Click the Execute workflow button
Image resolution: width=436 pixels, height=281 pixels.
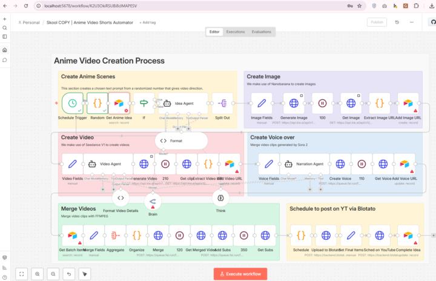pyautogui.click(x=240, y=274)
